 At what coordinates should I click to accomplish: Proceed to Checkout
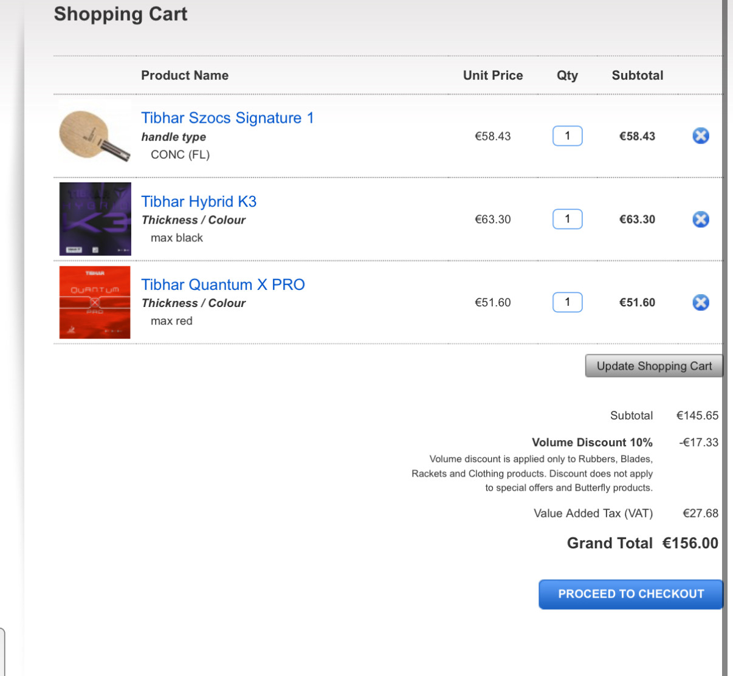pyautogui.click(x=630, y=594)
